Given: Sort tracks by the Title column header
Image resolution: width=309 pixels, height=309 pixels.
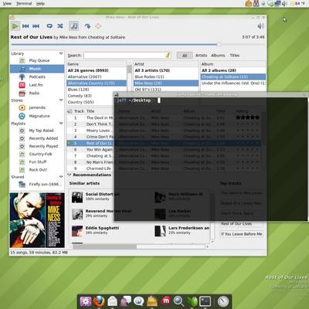Looking at the screenshot, I should 99,111.
